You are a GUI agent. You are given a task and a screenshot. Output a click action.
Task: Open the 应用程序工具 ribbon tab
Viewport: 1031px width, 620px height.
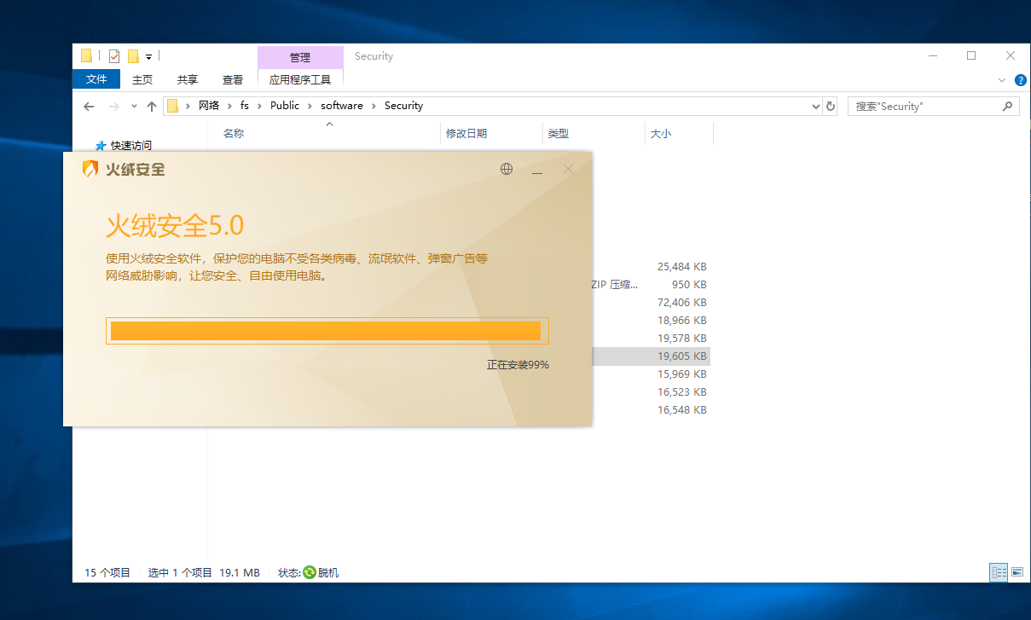coord(299,79)
